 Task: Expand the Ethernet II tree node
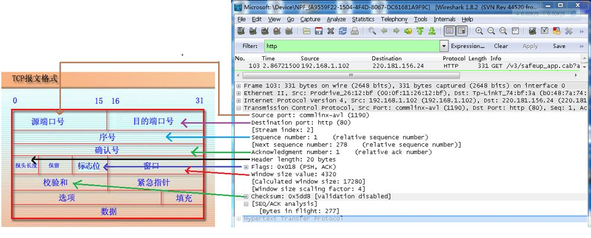[238, 93]
